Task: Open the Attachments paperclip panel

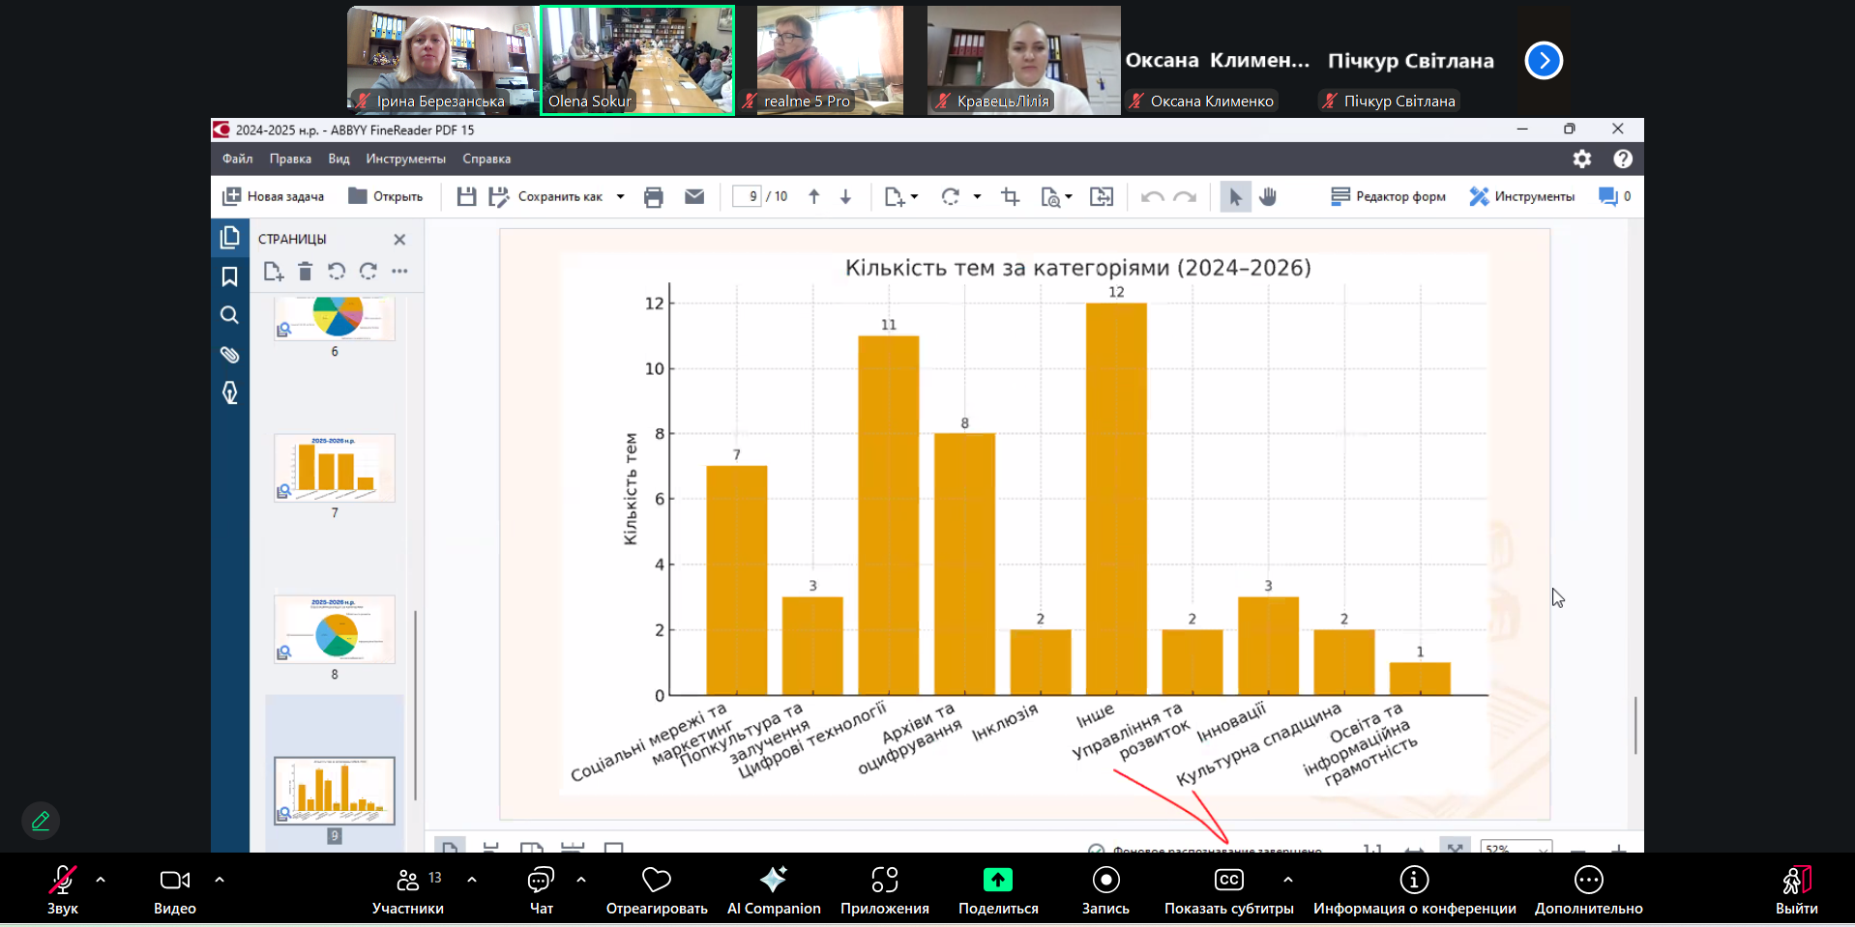Action: (x=229, y=355)
